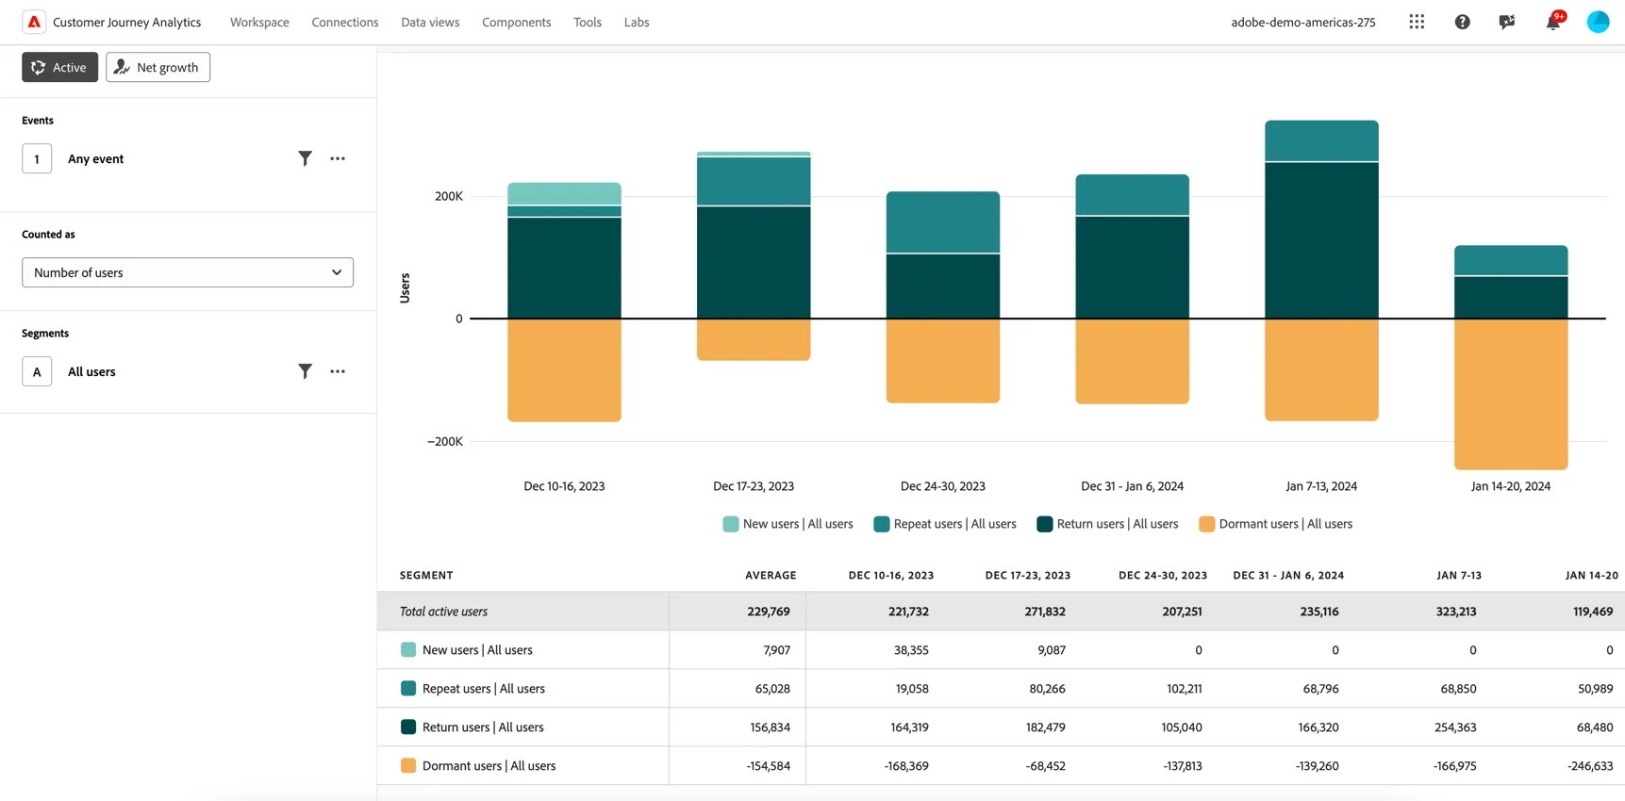Image resolution: width=1625 pixels, height=801 pixels.
Task: Open the Labs menu
Action: coord(637,22)
